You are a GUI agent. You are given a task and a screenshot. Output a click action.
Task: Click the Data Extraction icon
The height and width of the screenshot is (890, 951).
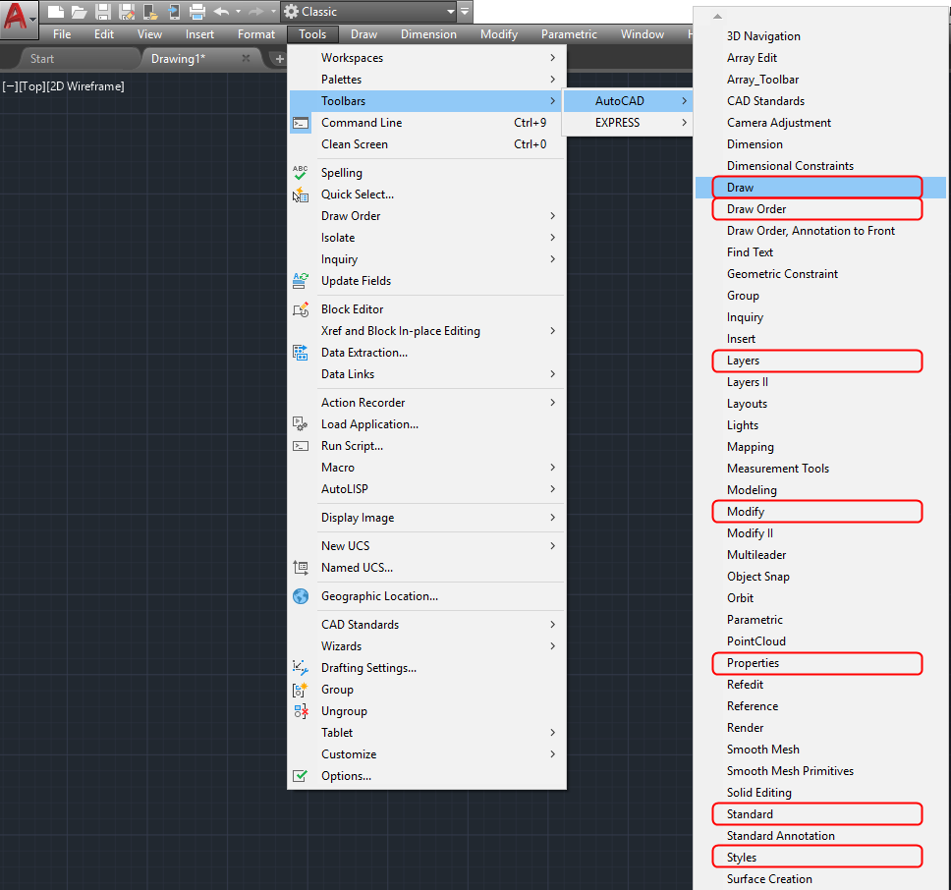coord(301,353)
